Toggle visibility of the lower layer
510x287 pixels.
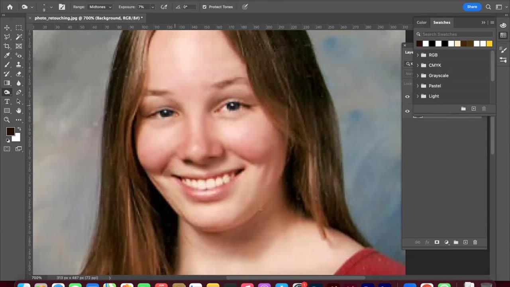click(407, 111)
